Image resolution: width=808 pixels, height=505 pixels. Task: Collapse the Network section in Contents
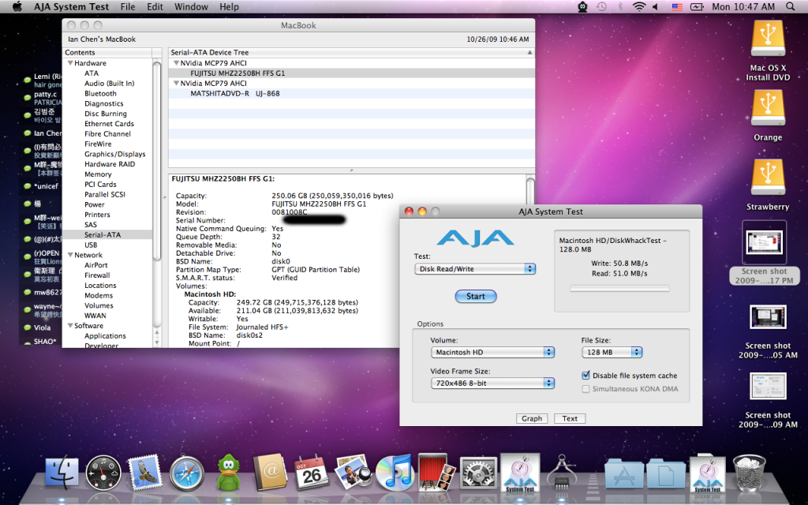(x=70, y=255)
